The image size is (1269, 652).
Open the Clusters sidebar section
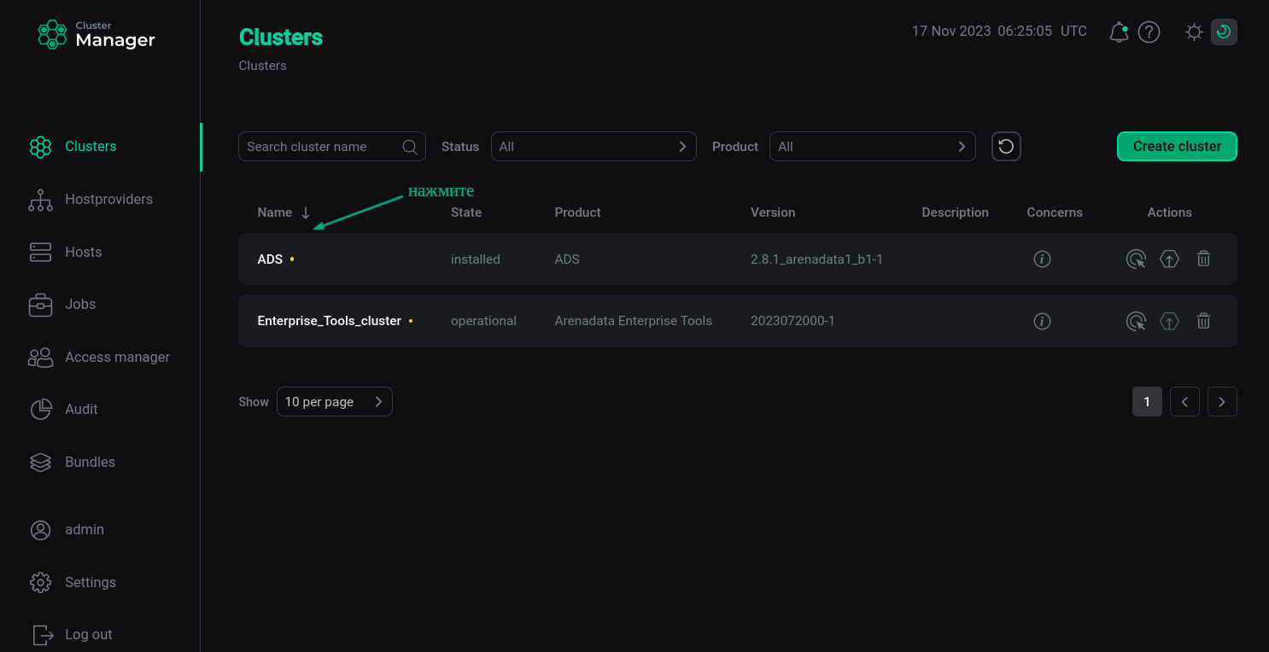point(91,147)
